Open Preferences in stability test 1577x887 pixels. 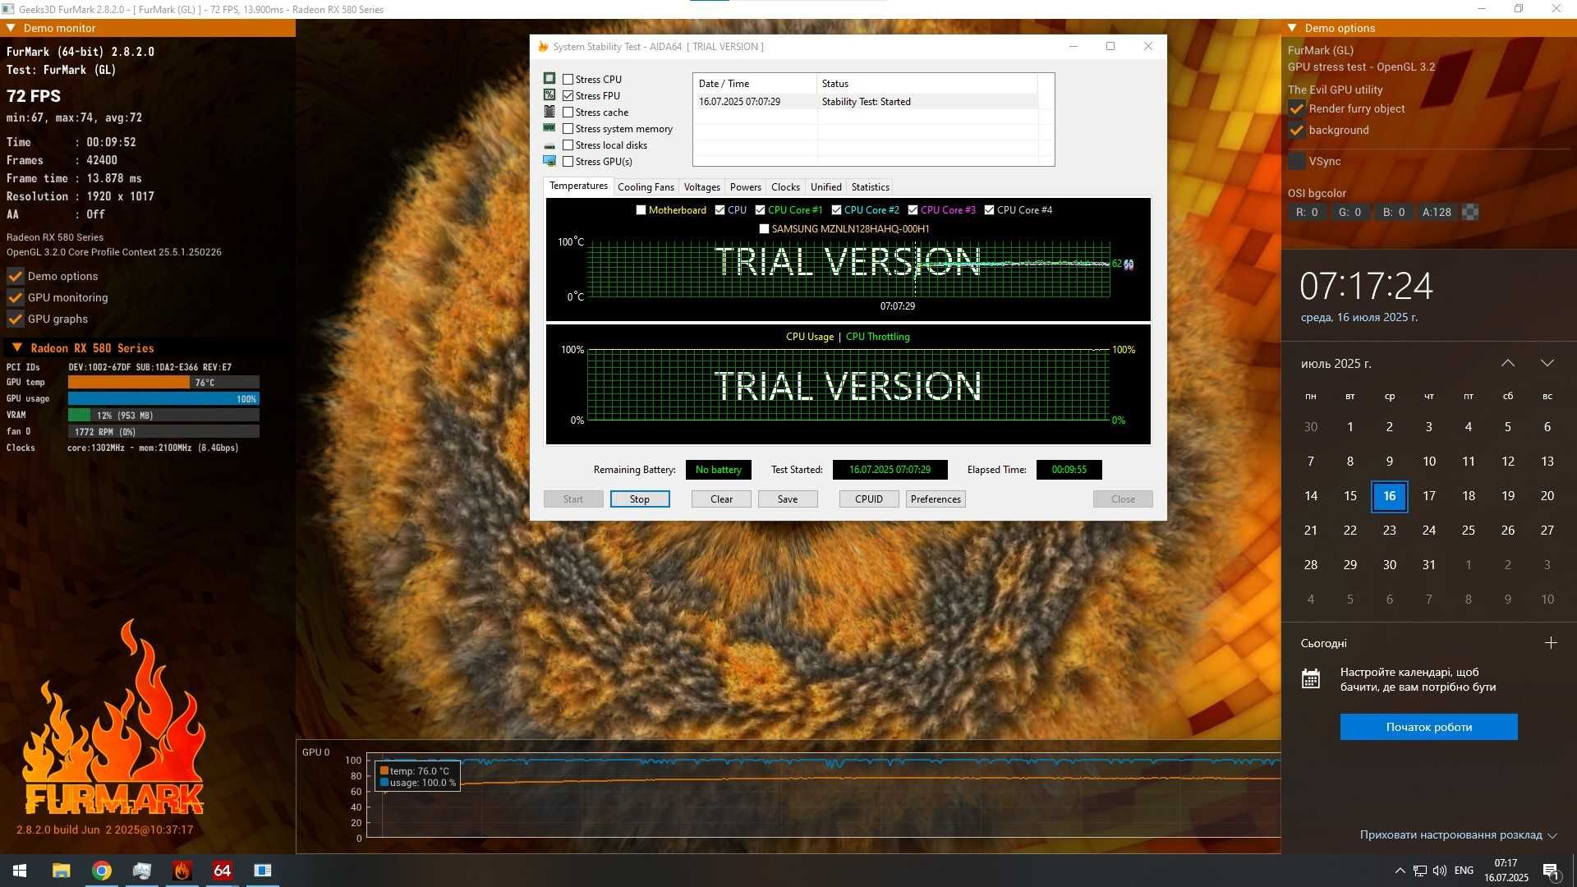[936, 499]
